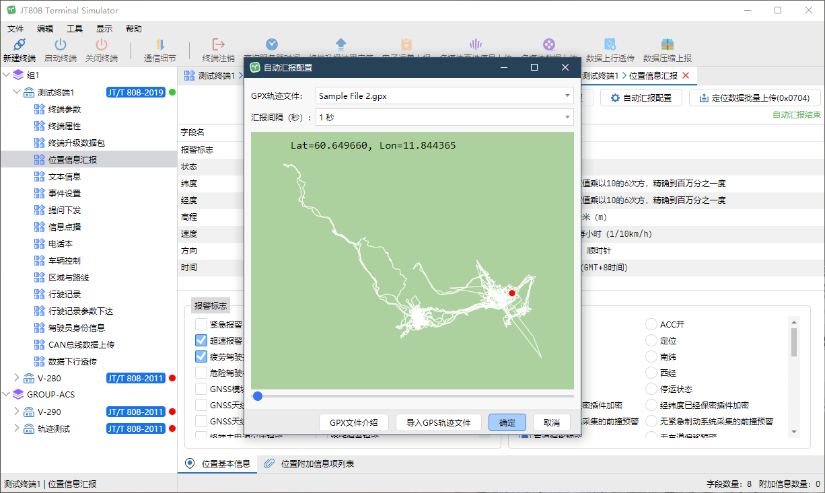The height and width of the screenshot is (493, 825).
Task: Open 通信细节 from the toolbar
Action: (x=160, y=45)
